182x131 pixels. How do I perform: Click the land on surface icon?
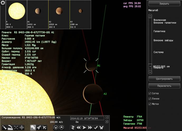[x=10, y=128]
